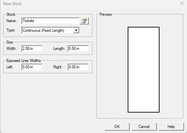Click the "Exposed Liner Widths" group title
The width and height of the screenshot is (187, 133).
point(23,61)
